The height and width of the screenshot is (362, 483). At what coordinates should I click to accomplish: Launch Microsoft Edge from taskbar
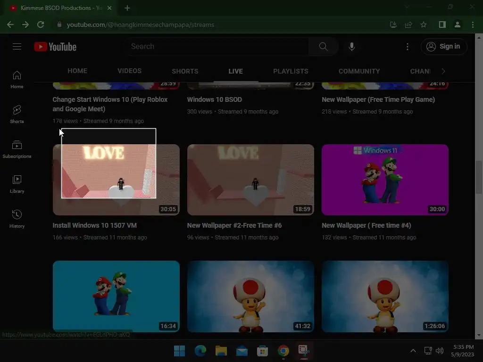click(x=200, y=351)
